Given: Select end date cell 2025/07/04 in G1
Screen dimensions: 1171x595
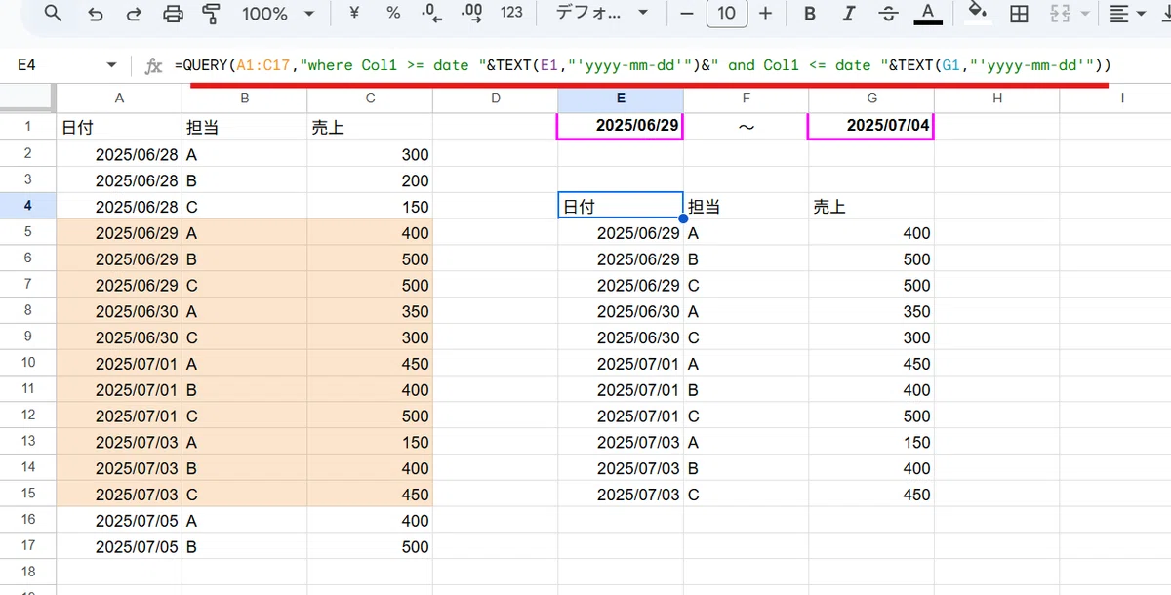Looking at the screenshot, I should tap(871, 126).
